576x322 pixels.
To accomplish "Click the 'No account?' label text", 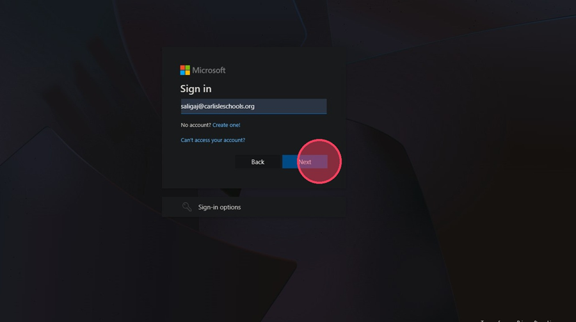I will coord(196,125).
